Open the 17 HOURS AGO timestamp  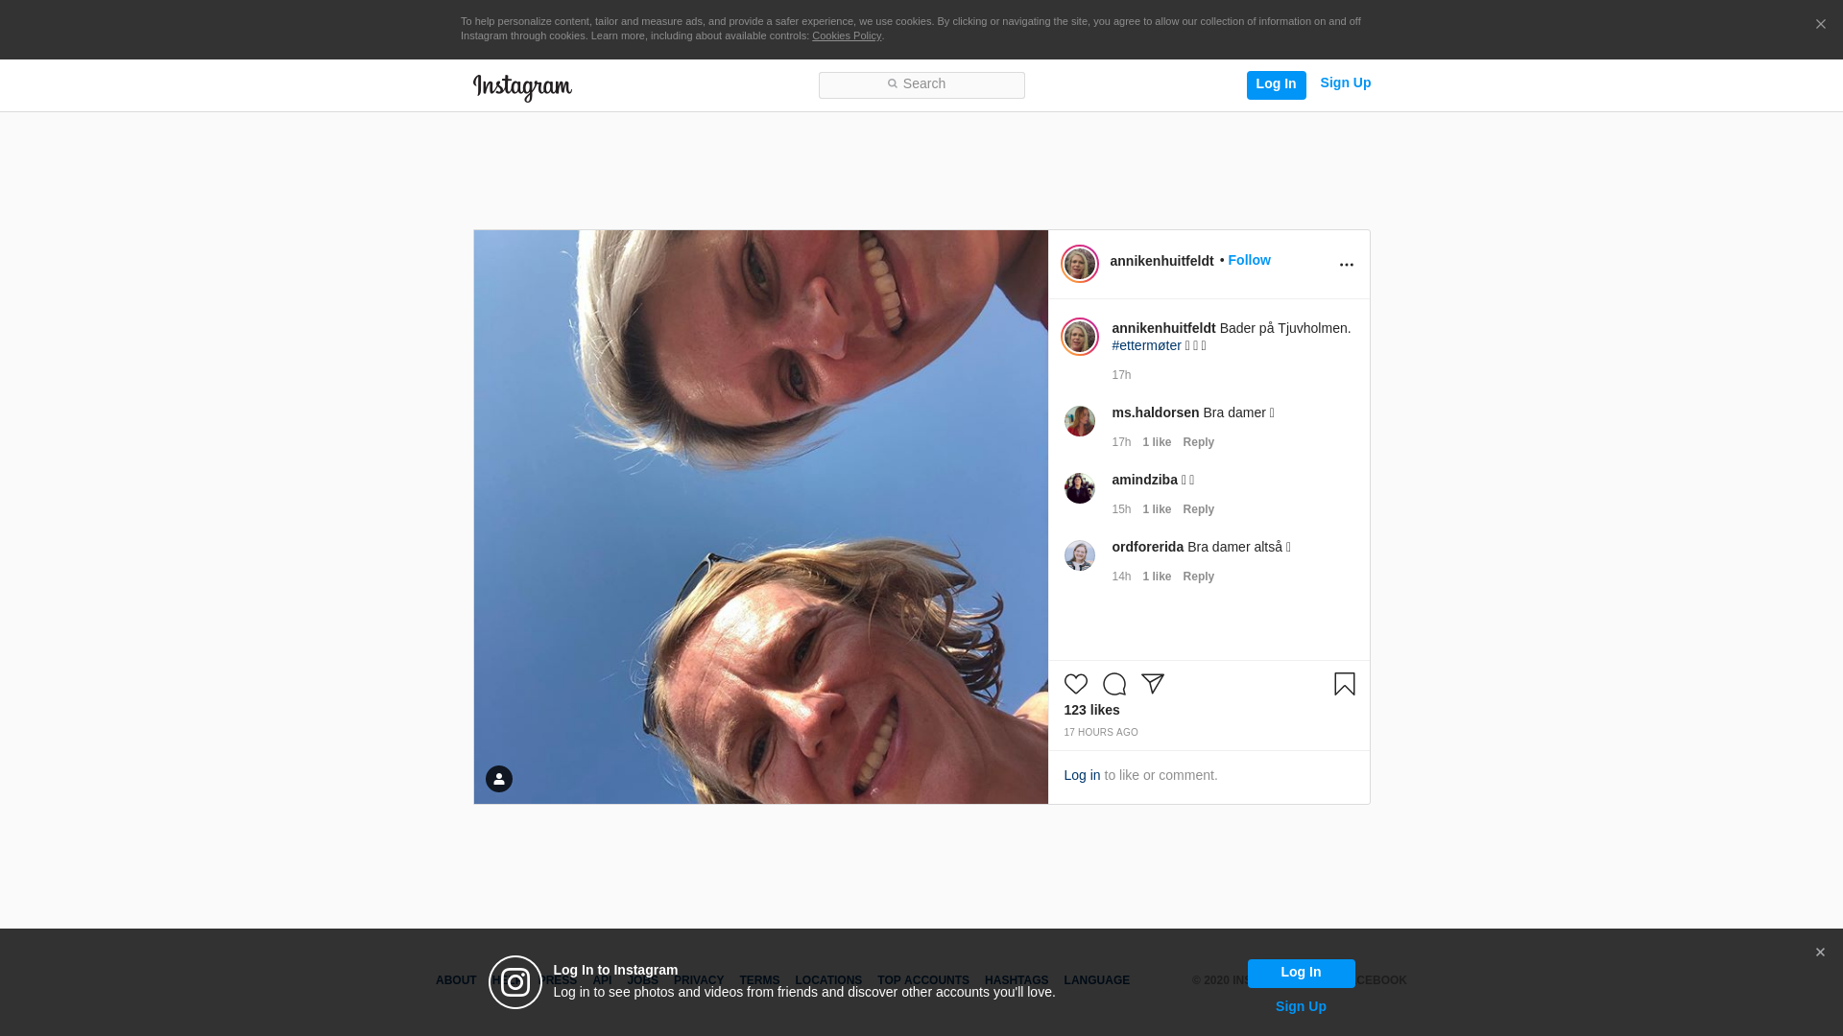(1100, 733)
